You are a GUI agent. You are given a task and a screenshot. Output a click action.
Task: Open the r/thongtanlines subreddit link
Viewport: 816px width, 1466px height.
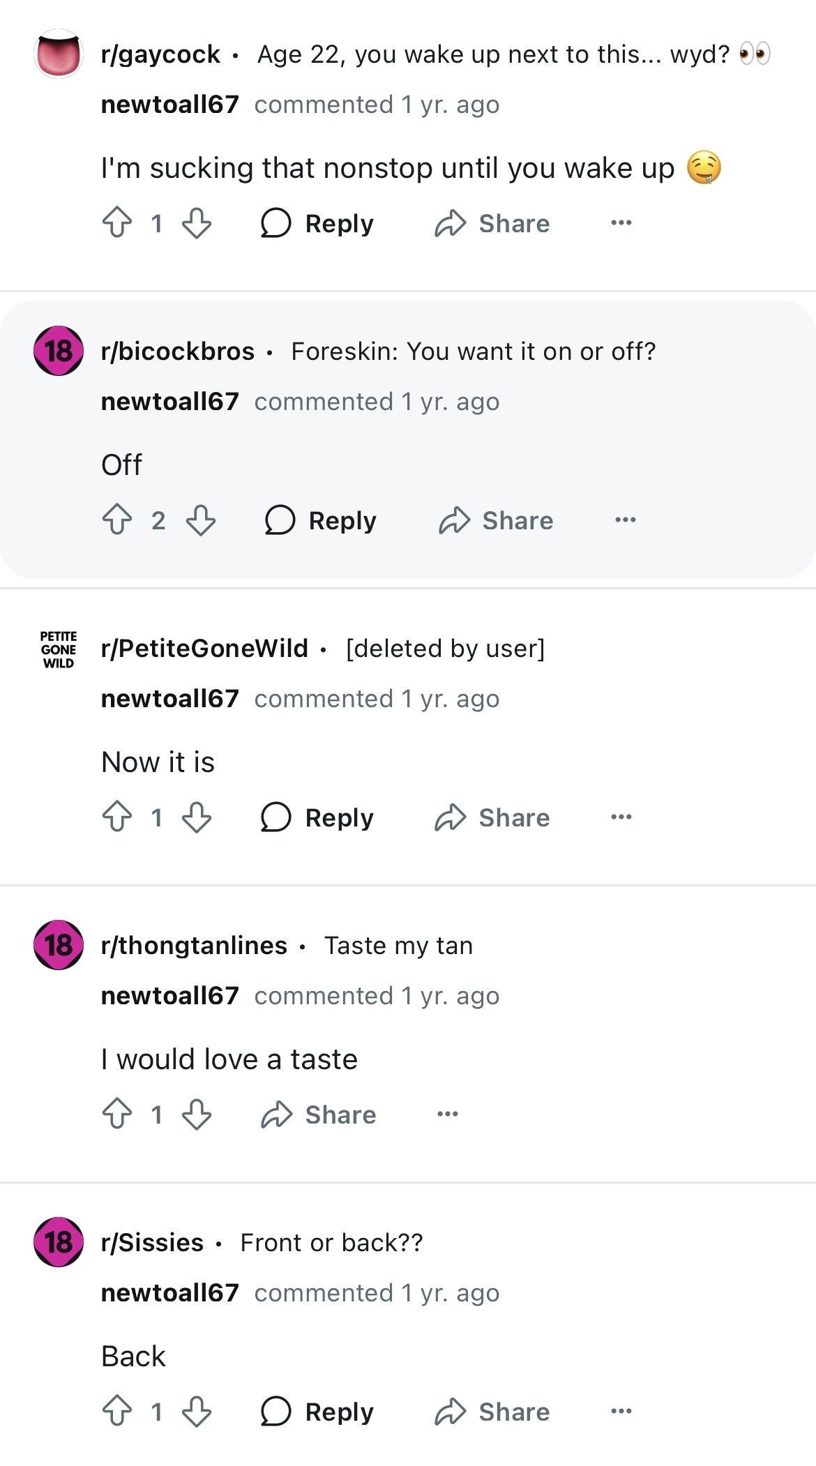(194, 946)
